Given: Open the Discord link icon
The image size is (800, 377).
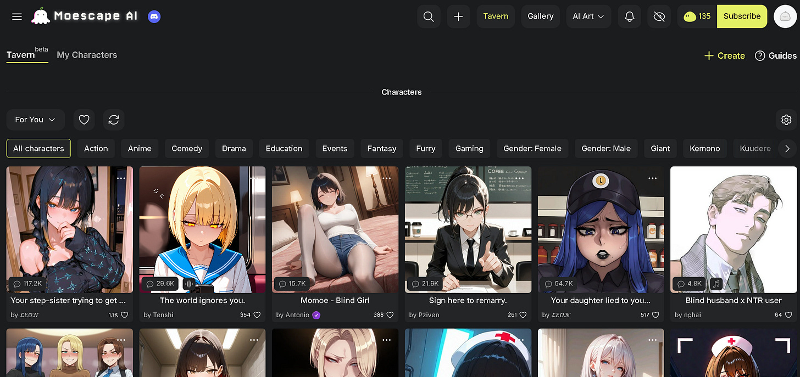Looking at the screenshot, I should 154,16.
